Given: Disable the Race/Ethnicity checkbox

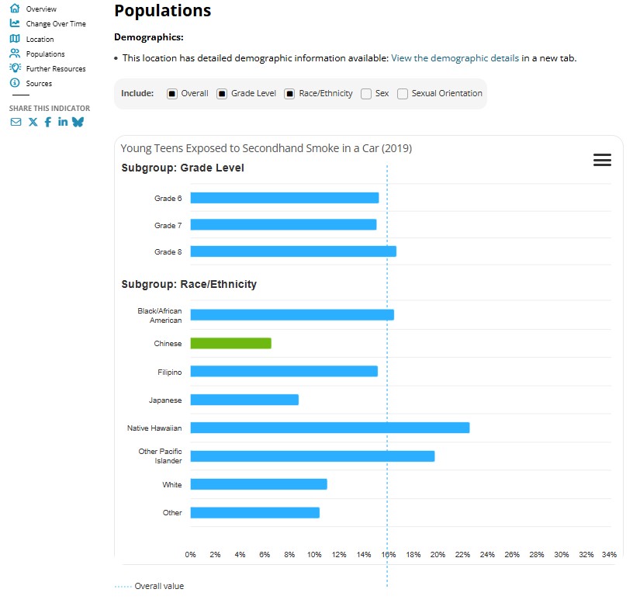Looking at the screenshot, I should (x=290, y=94).
